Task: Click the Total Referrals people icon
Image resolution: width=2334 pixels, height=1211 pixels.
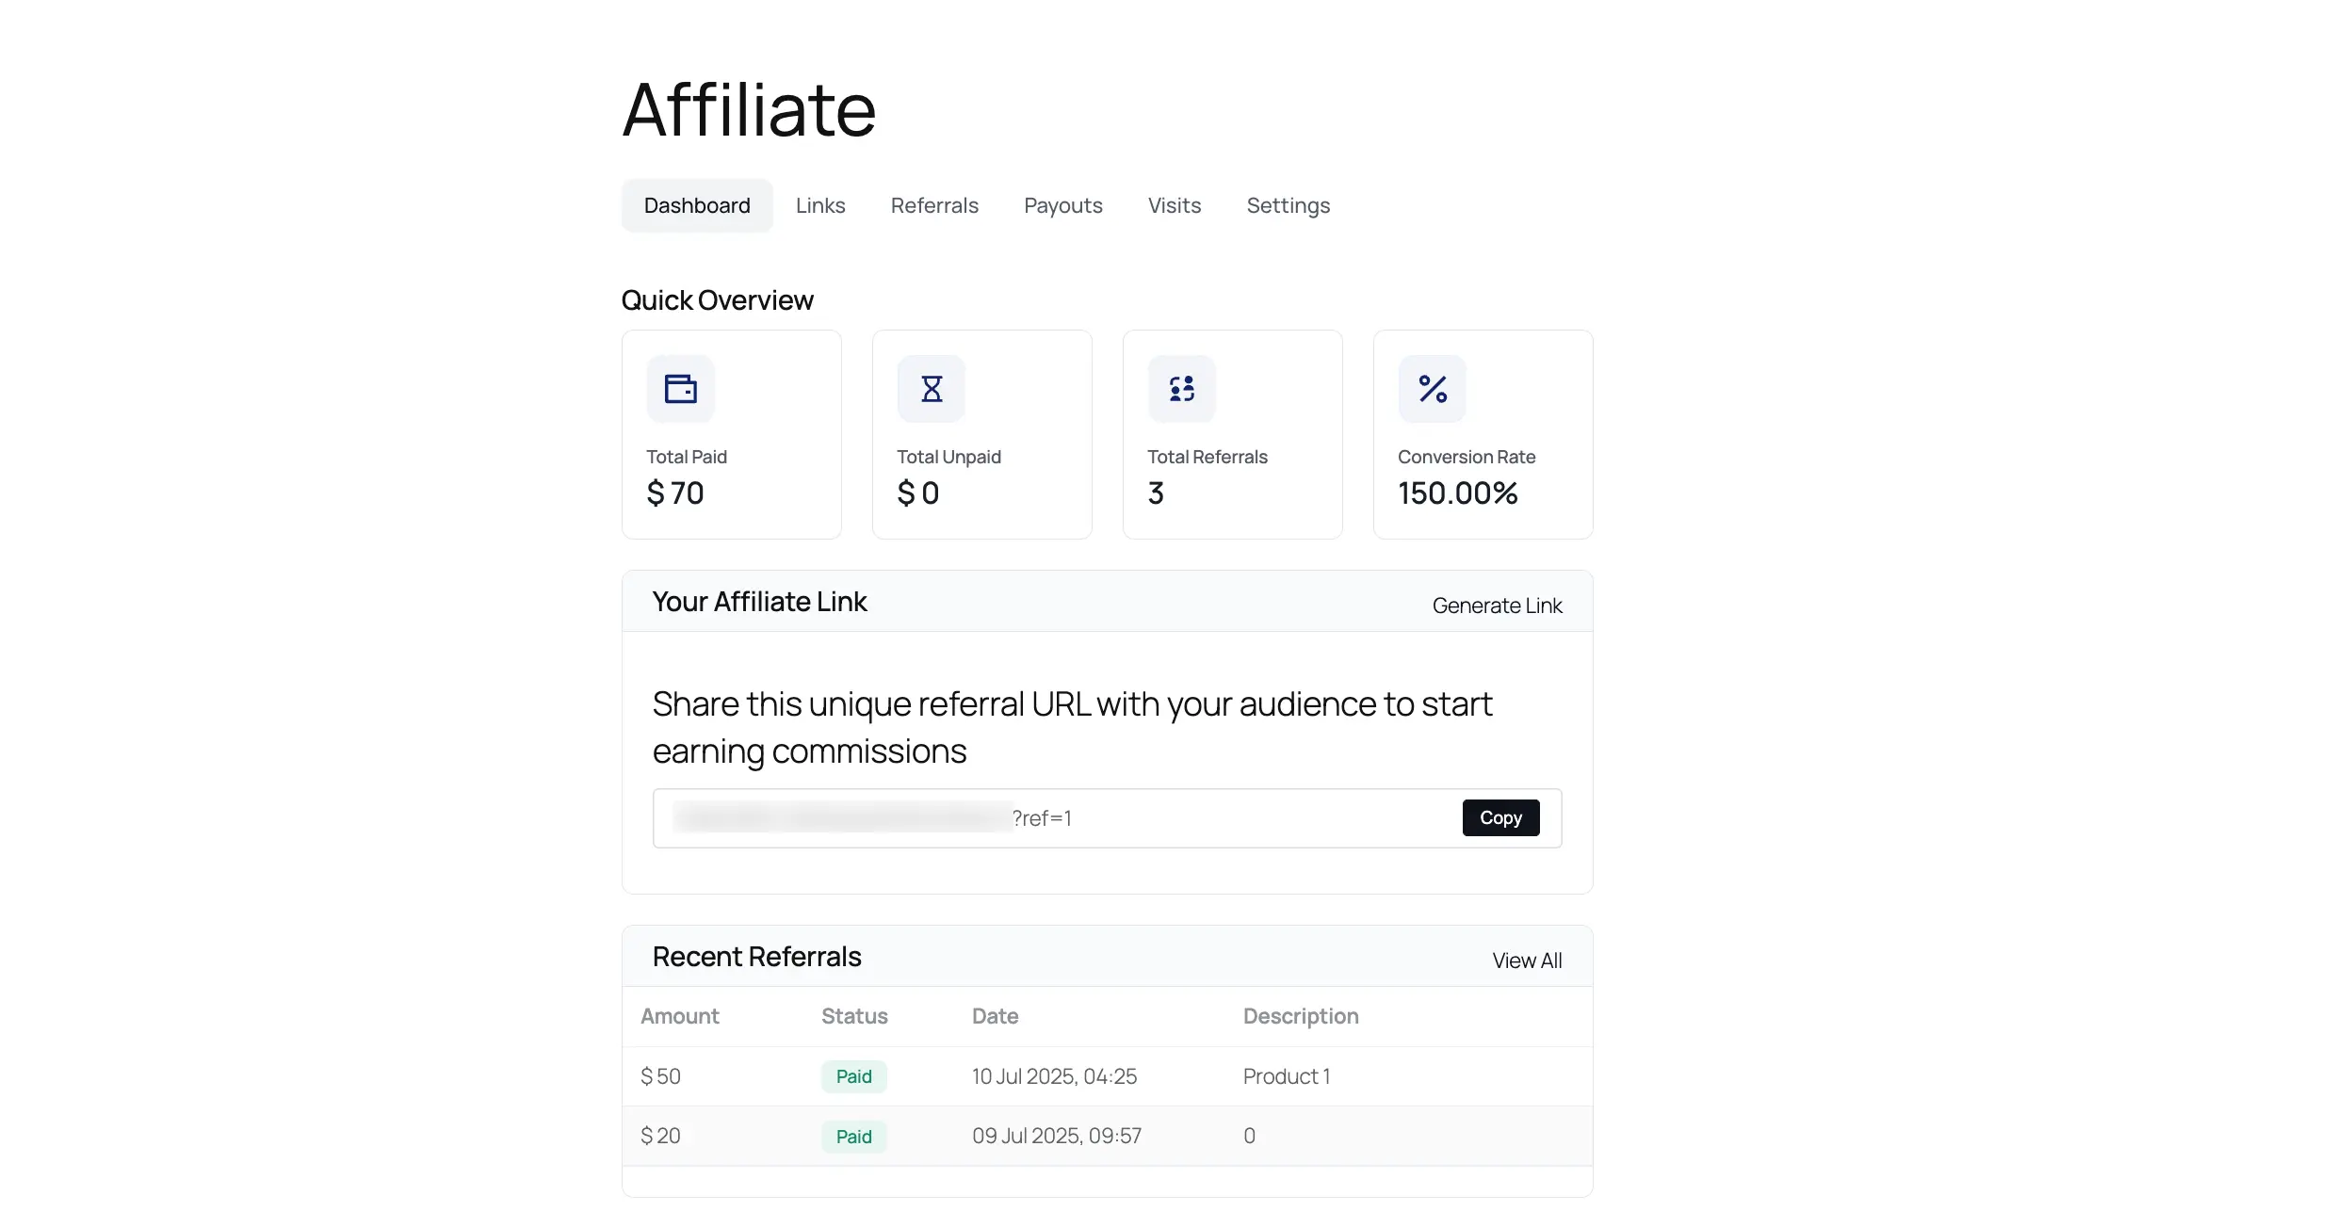Action: 1181,388
